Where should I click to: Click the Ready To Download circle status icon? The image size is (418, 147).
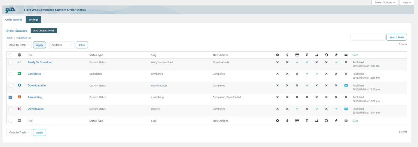pos(19,62)
